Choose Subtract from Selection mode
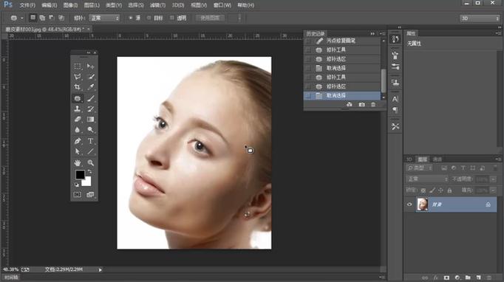The height and width of the screenshot is (282, 504). tap(52, 18)
